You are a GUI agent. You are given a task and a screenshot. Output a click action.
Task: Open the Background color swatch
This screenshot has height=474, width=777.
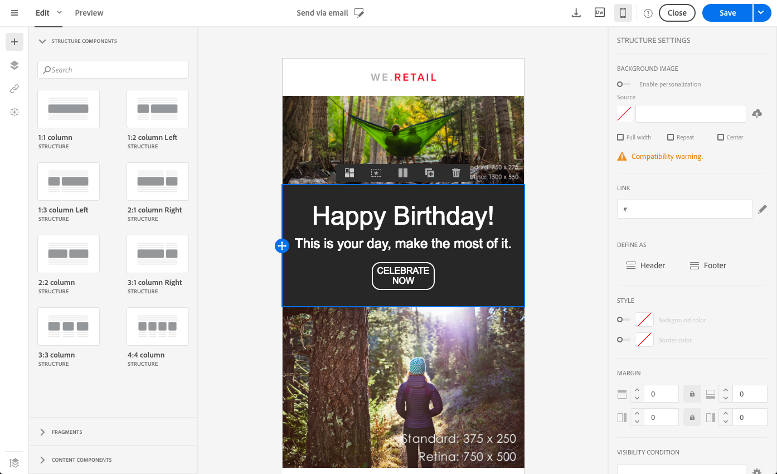pyautogui.click(x=644, y=320)
